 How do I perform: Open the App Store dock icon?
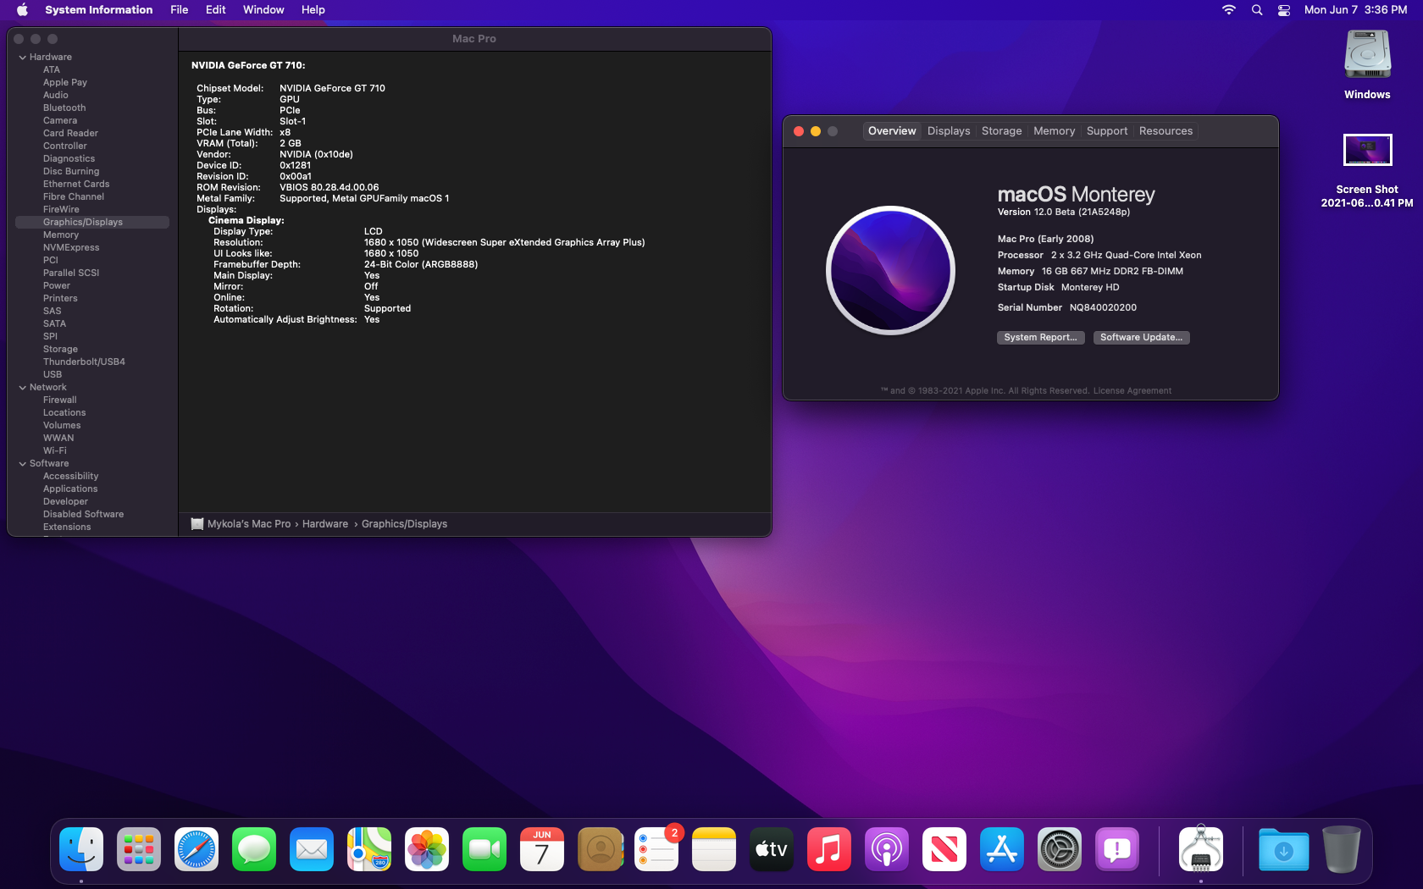pyautogui.click(x=1001, y=849)
